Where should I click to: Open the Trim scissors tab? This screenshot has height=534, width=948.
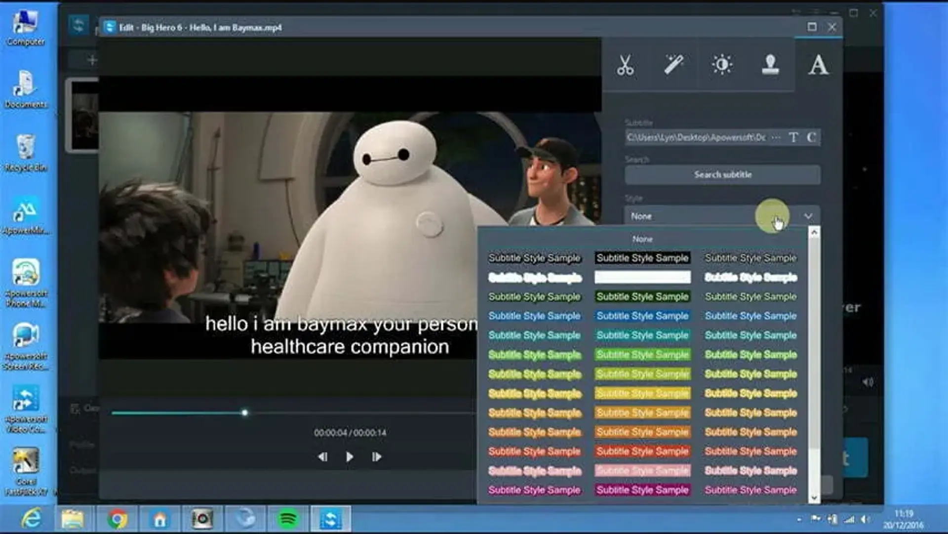click(x=625, y=65)
